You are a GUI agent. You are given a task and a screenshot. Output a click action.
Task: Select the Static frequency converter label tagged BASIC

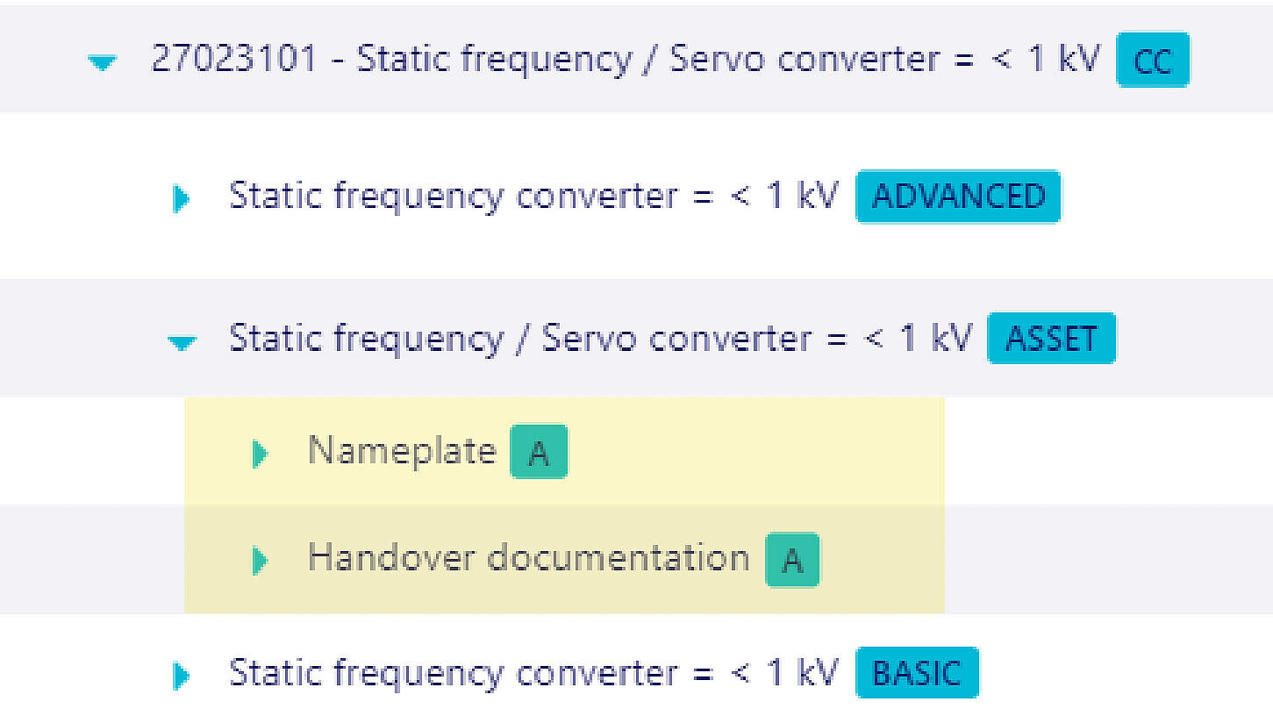[x=533, y=673]
